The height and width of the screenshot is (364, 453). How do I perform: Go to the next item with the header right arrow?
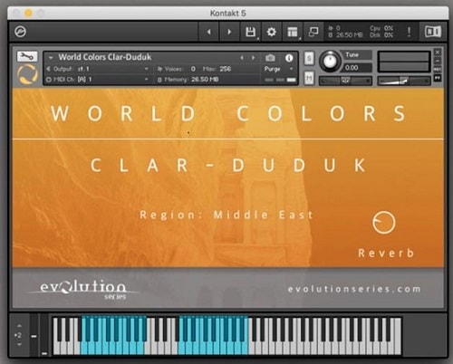[x=229, y=32]
